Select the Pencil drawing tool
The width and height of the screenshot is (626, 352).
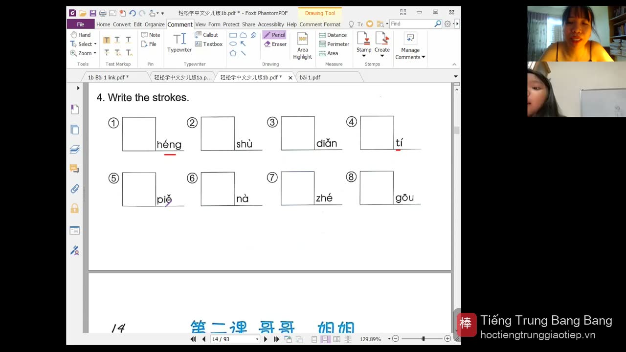(274, 35)
